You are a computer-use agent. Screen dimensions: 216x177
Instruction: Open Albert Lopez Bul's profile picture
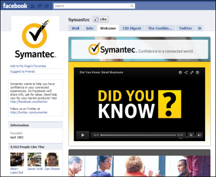17,159
